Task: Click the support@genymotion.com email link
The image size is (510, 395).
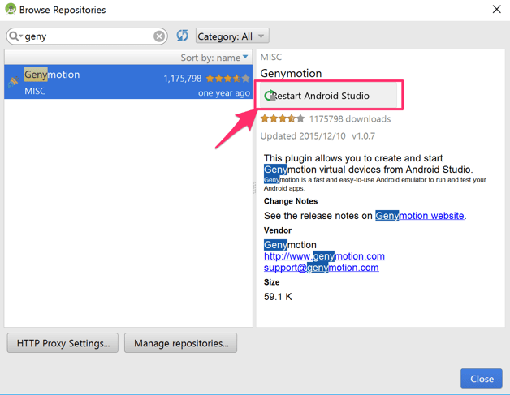Action: tap(322, 268)
